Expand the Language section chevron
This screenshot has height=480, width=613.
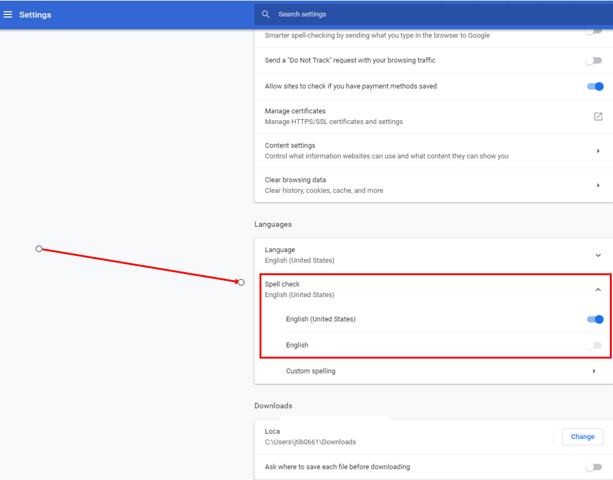click(x=597, y=255)
